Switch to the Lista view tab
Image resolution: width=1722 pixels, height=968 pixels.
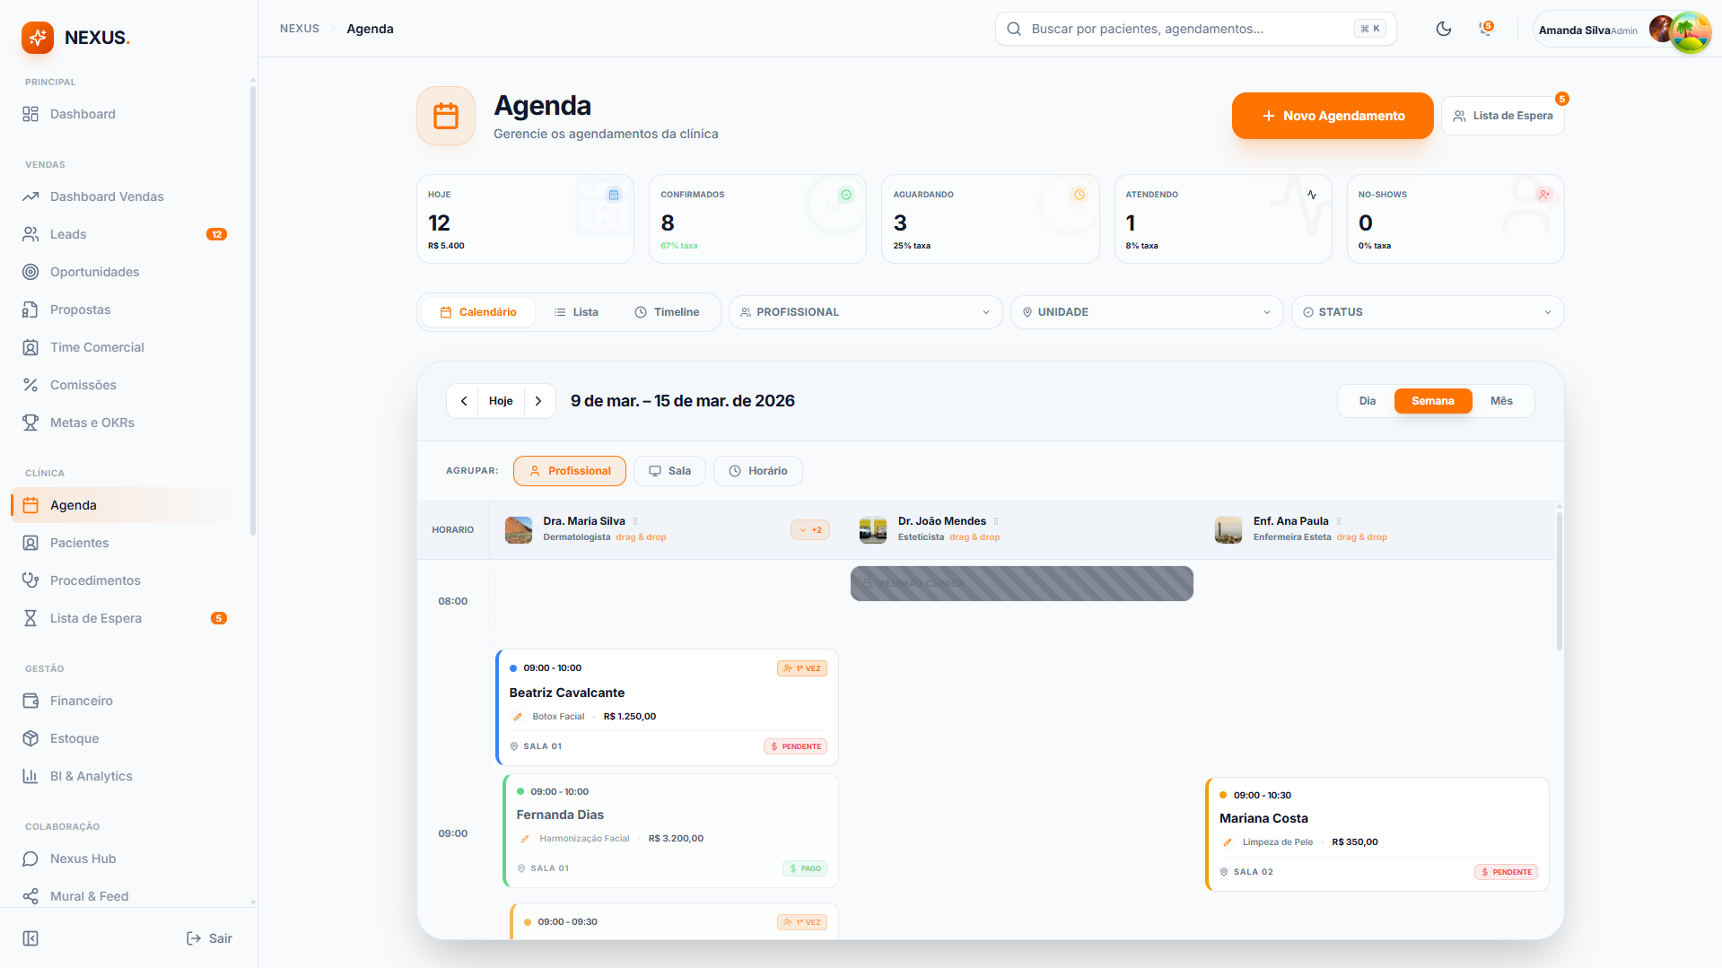[576, 312]
